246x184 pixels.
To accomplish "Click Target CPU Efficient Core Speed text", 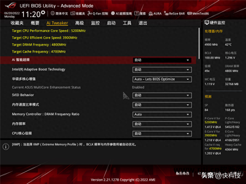I will coord(45,38).
